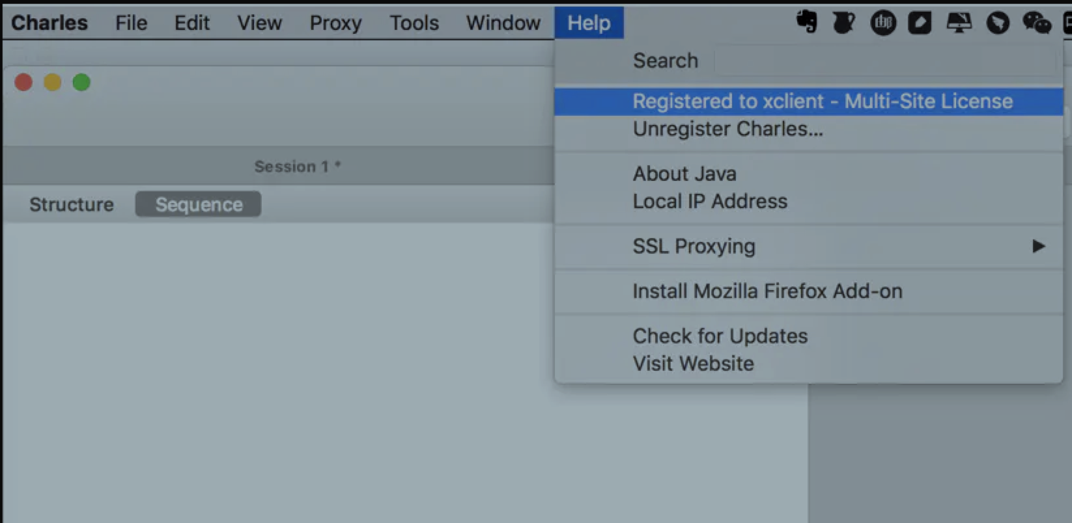Select Check for Updates
The height and width of the screenshot is (523, 1072).
click(x=720, y=336)
